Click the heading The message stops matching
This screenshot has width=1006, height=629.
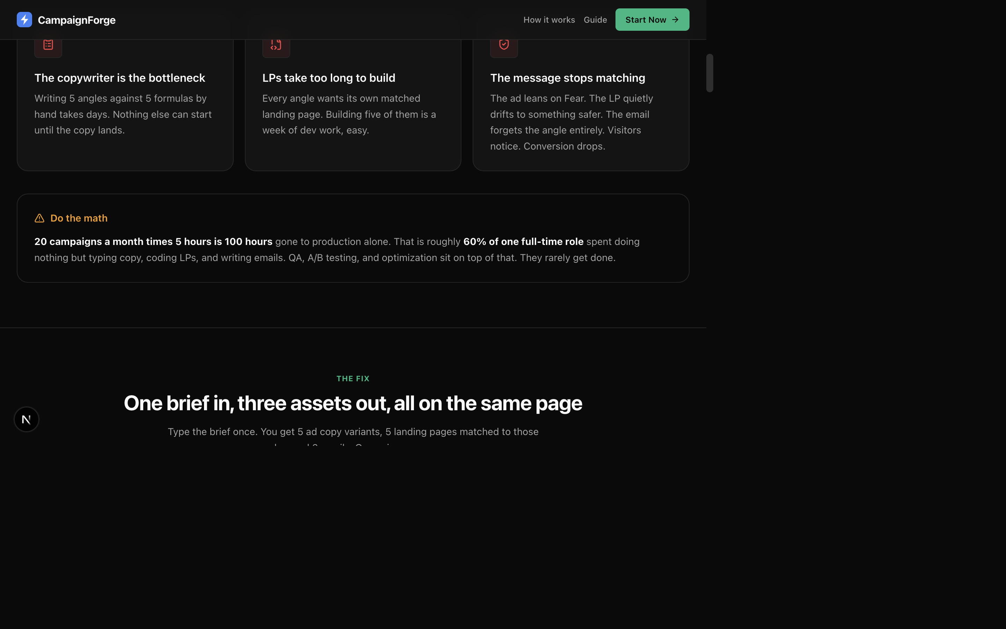pos(567,78)
